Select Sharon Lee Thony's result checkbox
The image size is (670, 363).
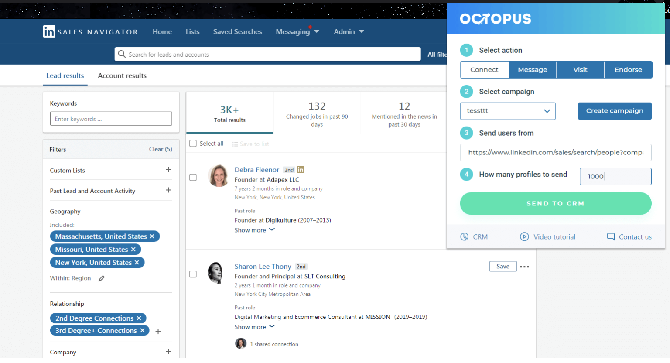193,274
